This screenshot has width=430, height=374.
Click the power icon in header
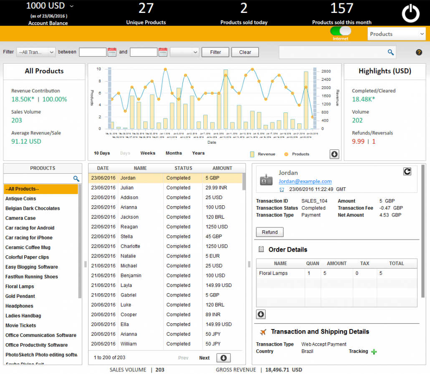coord(410,14)
